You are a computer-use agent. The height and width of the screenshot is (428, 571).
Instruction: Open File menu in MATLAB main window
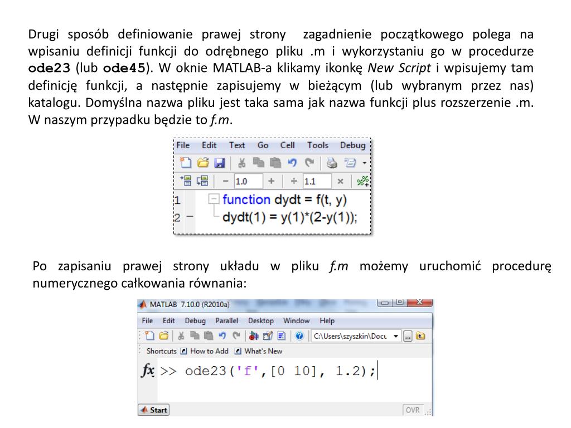147,320
